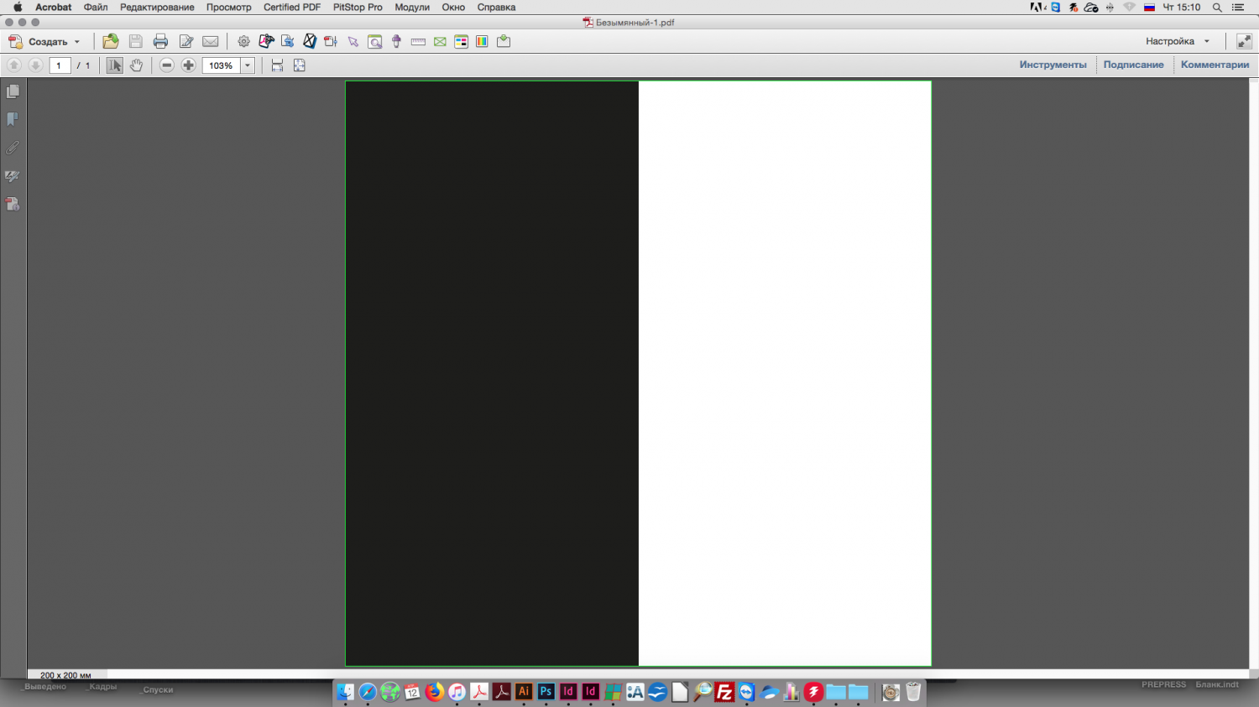Select the purple arrow object selection tool
The height and width of the screenshot is (707, 1259).
353,41
